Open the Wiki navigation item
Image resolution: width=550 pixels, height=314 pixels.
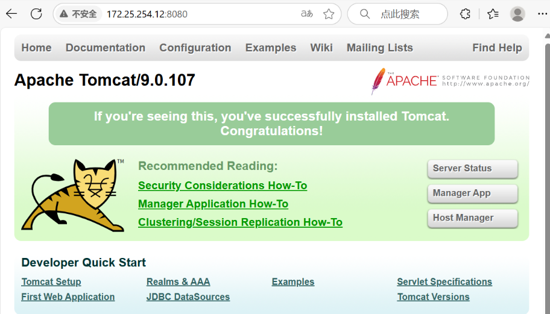pos(321,48)
